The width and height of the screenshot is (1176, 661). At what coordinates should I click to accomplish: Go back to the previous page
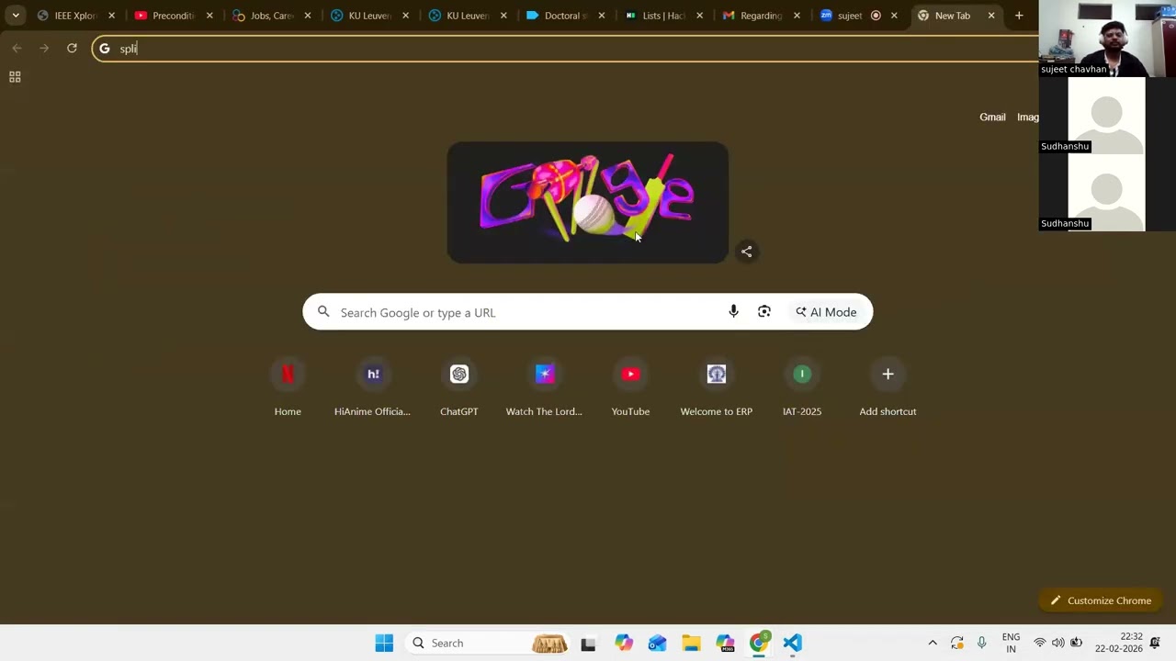pos(17,49)
